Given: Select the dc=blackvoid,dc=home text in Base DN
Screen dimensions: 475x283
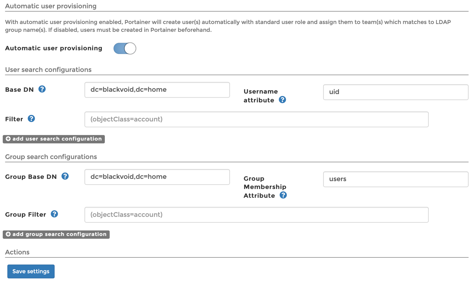Looking at the screenshot, I should point(128,89).
